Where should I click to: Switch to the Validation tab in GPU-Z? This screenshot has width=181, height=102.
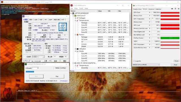pyautogui.click(x=158, y=9)
